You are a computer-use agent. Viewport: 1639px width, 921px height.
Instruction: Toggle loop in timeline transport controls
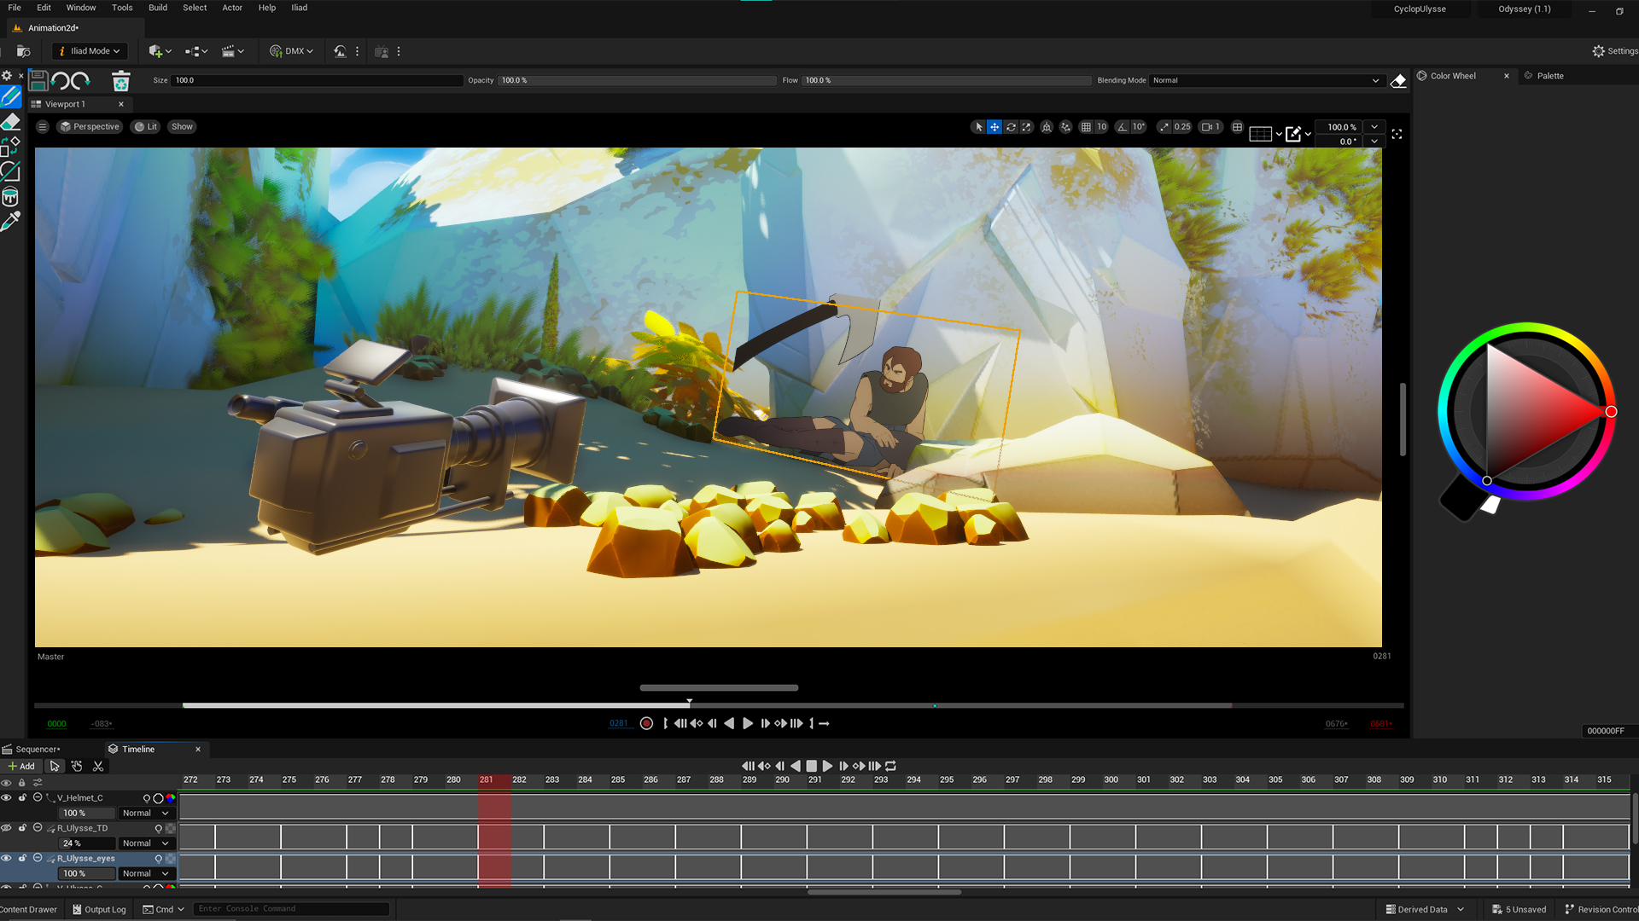[890, 767]
